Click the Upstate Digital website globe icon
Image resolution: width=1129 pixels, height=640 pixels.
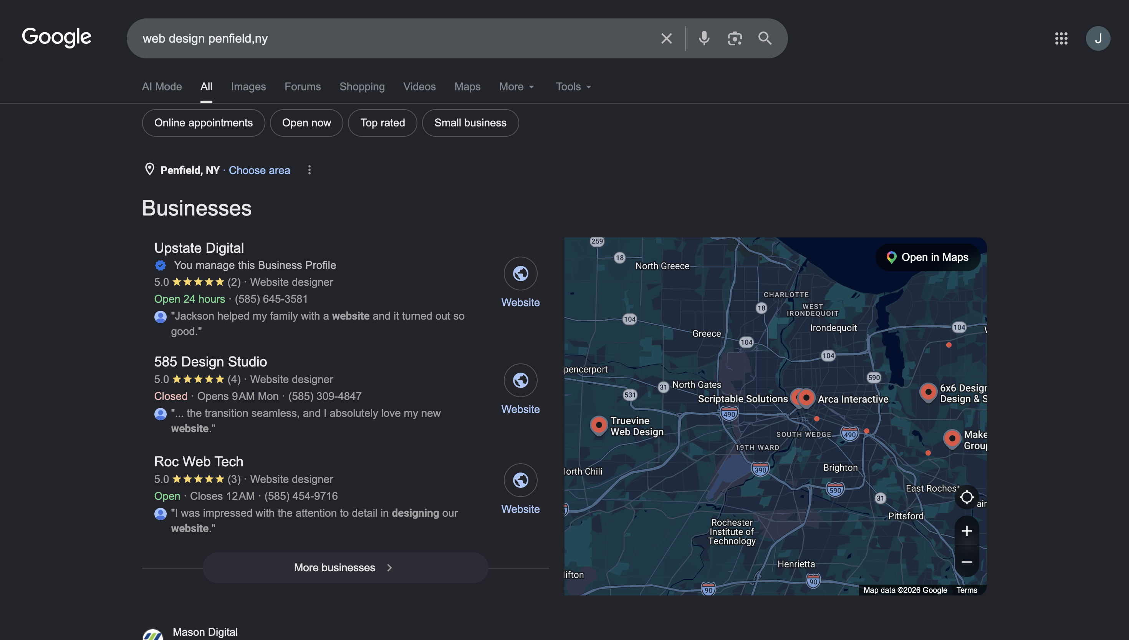point(520,274)
